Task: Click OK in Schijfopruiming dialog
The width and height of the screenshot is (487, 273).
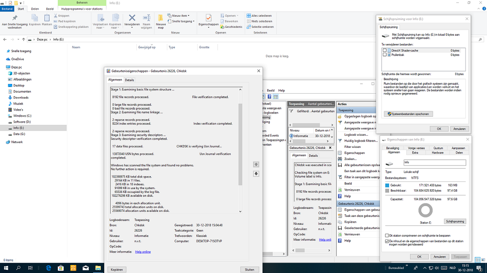Action: coord(439,129)
